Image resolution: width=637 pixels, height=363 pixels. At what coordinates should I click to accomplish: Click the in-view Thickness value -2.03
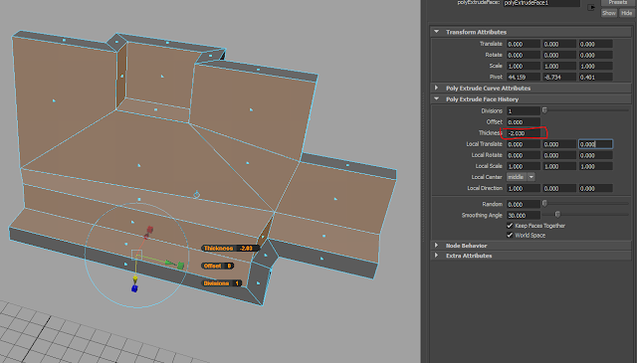point(246,248)
